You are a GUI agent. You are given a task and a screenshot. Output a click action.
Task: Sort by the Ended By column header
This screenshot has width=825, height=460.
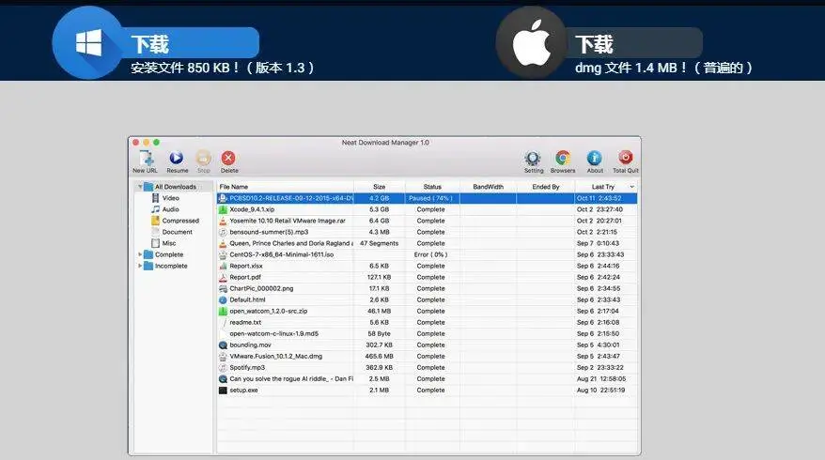tap(545, 187)
